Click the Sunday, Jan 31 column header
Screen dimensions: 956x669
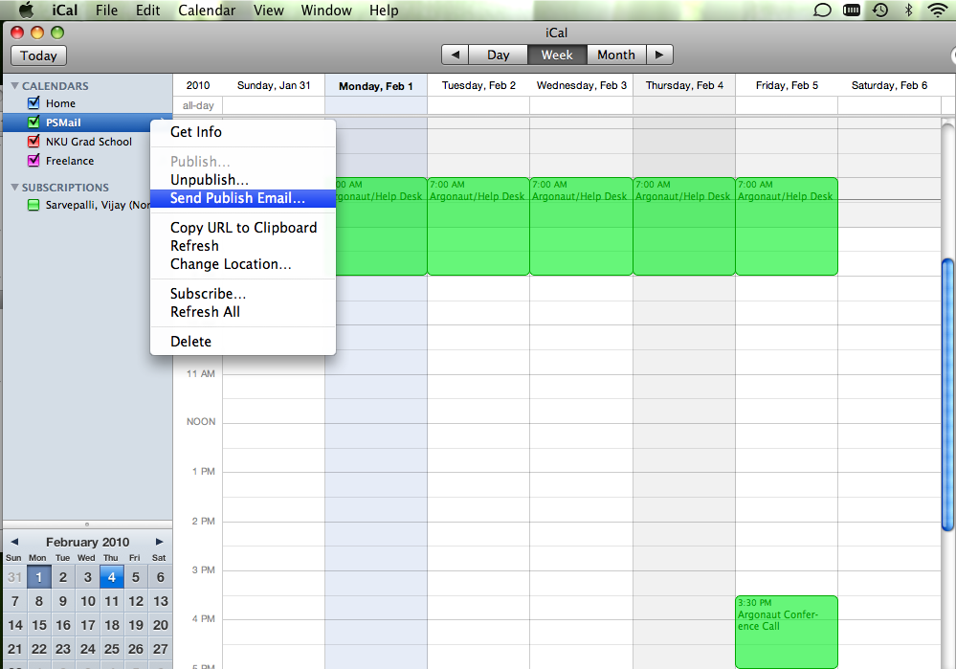point(274,85)
